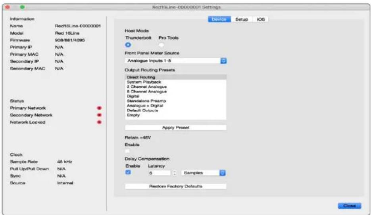This screenshot has height=215, width=371.
Task: Click the firmware version 908/881/4095
Action: click(70, 40)
